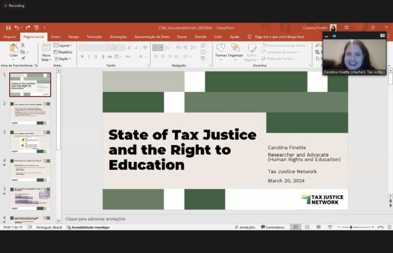The height and width of the screenshot is (253, 393).
Task: Open the Fonte dialog launcher
Action: [x=148, y=66]
